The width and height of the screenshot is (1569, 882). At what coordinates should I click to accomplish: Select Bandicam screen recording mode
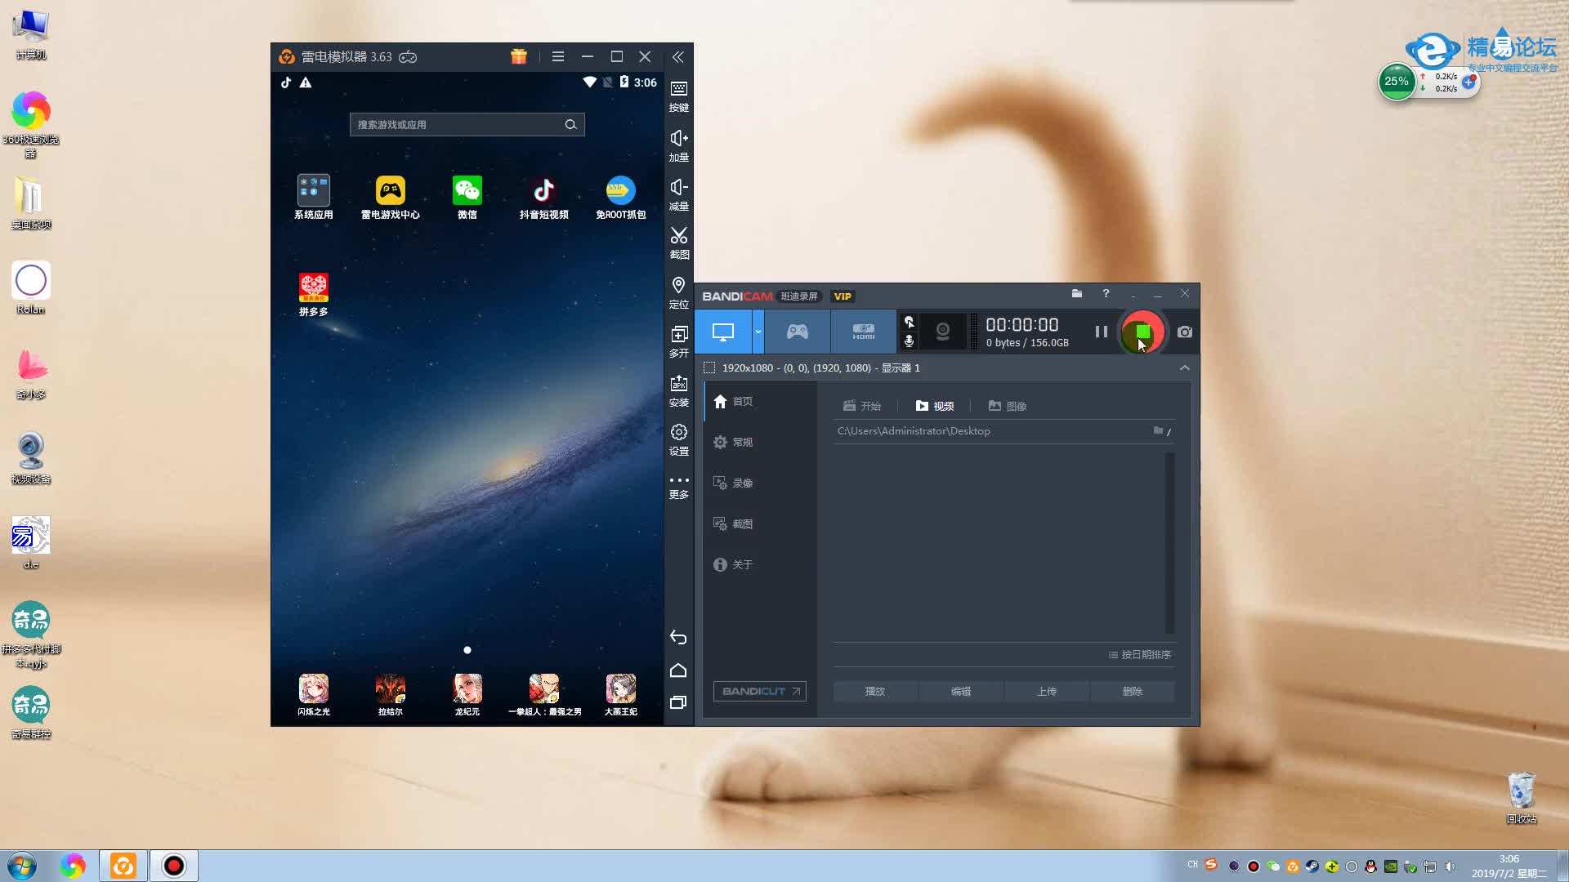pyautogui.click(x=723, y=332)
